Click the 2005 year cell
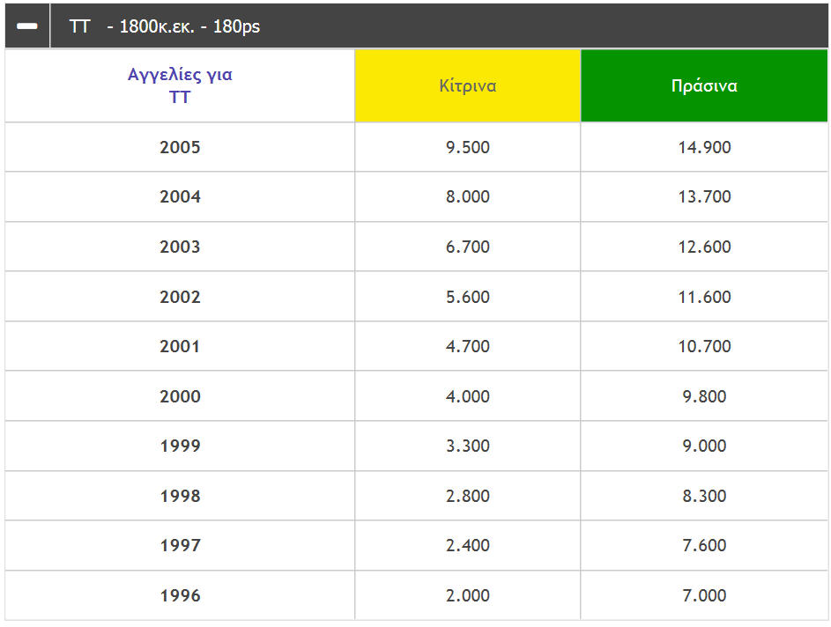 180,147
